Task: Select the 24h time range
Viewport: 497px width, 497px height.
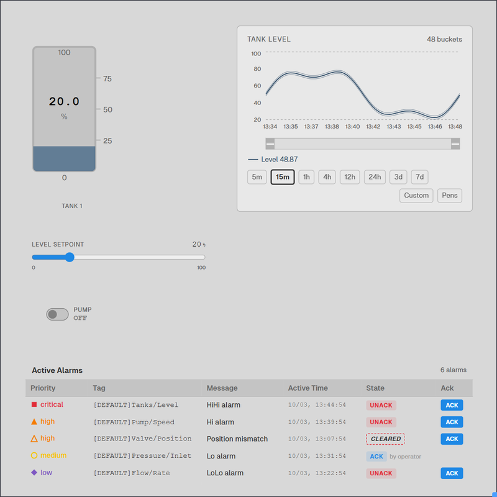Action: pyautogui.click(x=375, y=177)
